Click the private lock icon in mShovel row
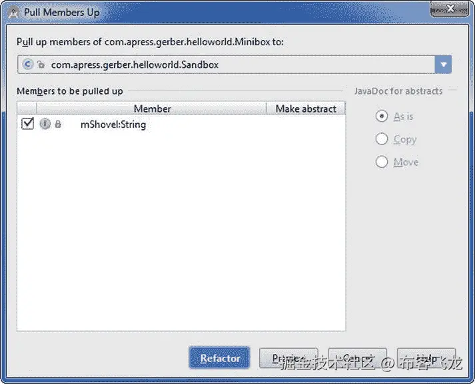475x384 pixels. tap(58, 124)
